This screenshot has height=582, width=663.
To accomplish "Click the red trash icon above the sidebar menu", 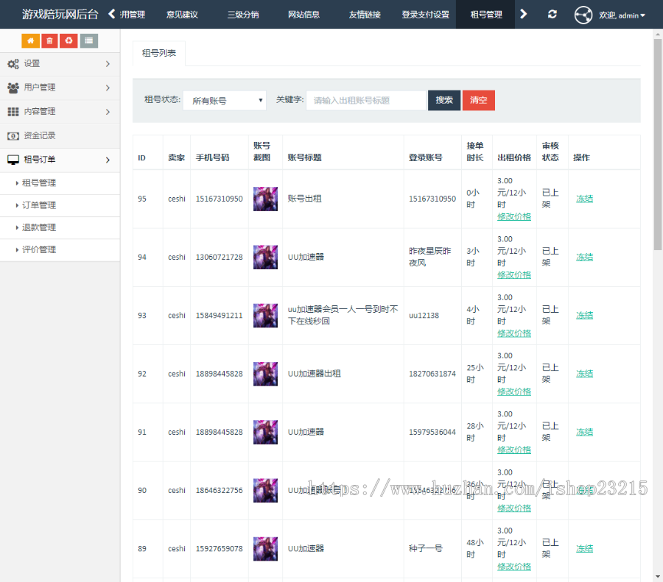I will point(49,40).
